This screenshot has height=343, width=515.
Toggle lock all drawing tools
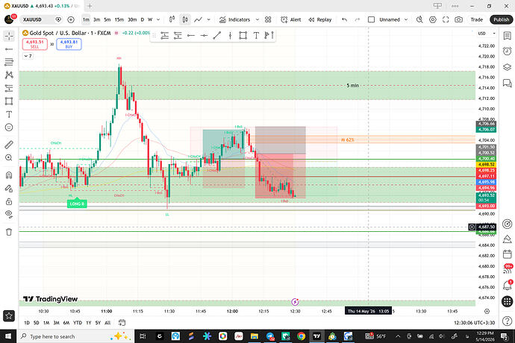pyautogui.click(x=9, y=201)
